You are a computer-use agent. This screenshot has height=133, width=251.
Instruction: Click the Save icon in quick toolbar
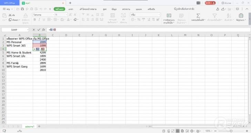(x=22, y=9)
